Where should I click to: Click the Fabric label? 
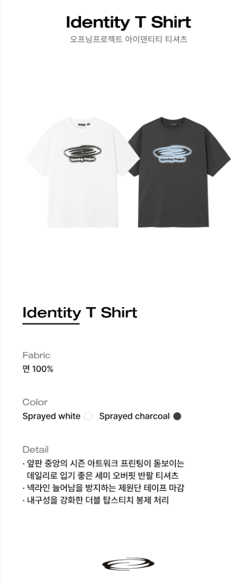coord(36,355)
